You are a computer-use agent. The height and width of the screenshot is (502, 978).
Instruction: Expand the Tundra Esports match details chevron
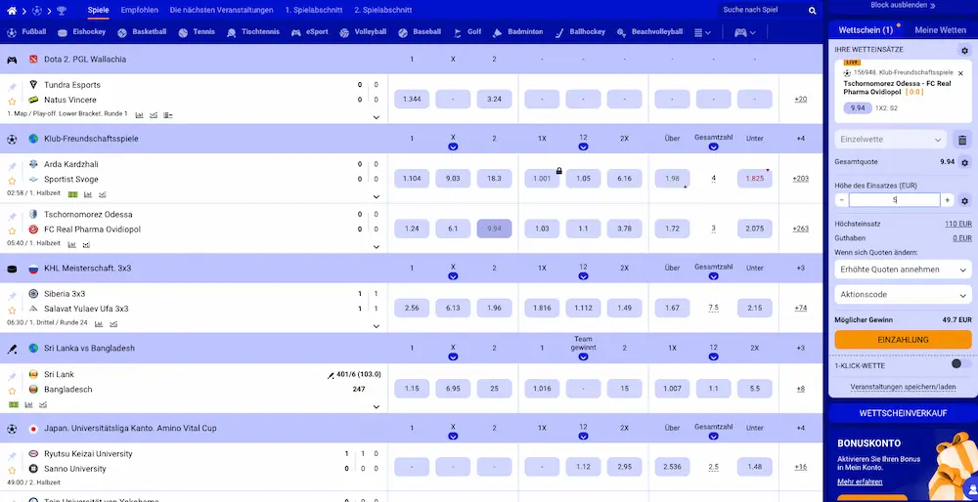[377, 117]
